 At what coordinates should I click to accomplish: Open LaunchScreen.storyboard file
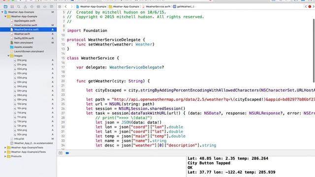click(29, 51)
